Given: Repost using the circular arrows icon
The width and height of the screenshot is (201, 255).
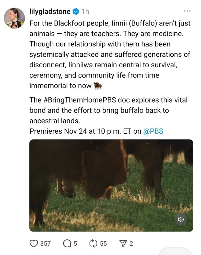Looking at the screenshot, I should pyautogui.click(x=93, y=244).
